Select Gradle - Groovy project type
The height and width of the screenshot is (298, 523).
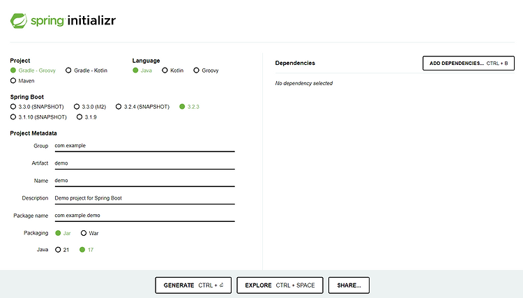coord(33,70)
